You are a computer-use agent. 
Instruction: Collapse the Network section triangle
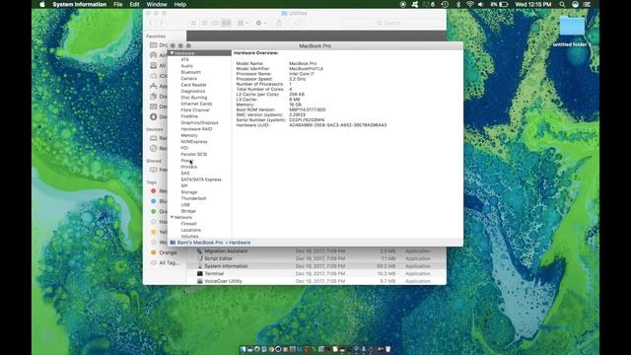click(172, 217)
